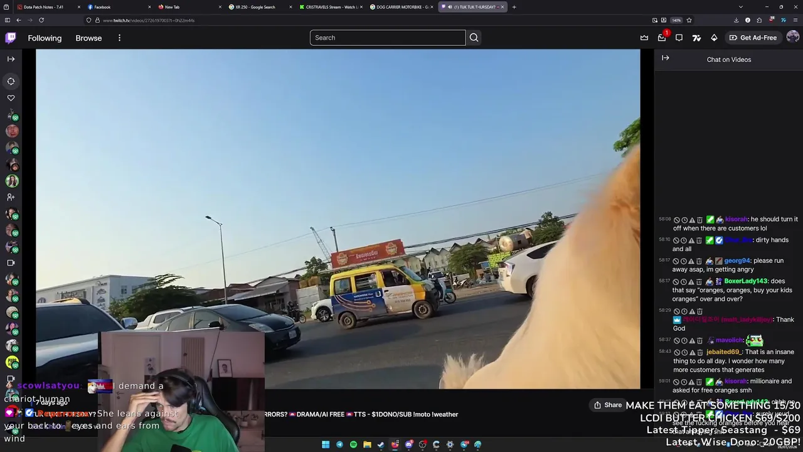The width and height of the screenshot is (803, 452).
Task: Click the heart icon in left sidebar
Action: pos(11,98)
